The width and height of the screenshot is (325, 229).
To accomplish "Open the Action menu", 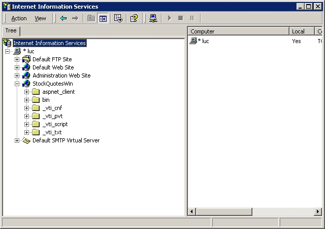I will pyautogui.click(x=19, y=18).
